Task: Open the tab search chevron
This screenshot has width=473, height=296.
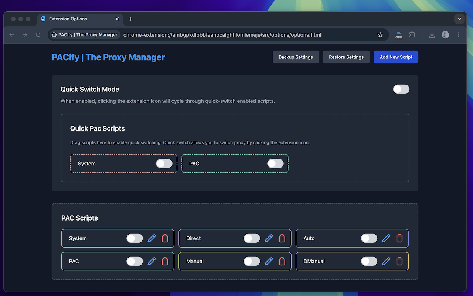Action: [x=459, y=19]
